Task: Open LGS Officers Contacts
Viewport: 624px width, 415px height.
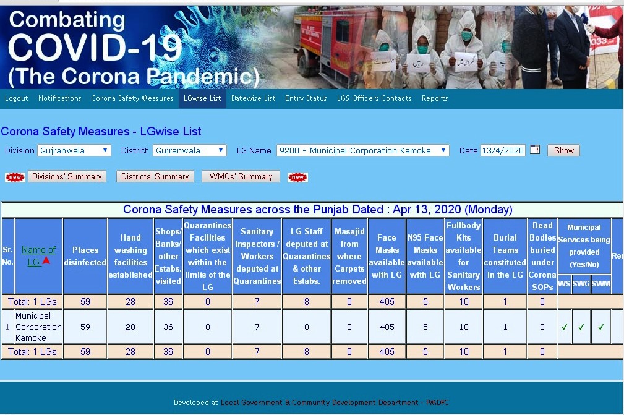Action: [374, 98]
